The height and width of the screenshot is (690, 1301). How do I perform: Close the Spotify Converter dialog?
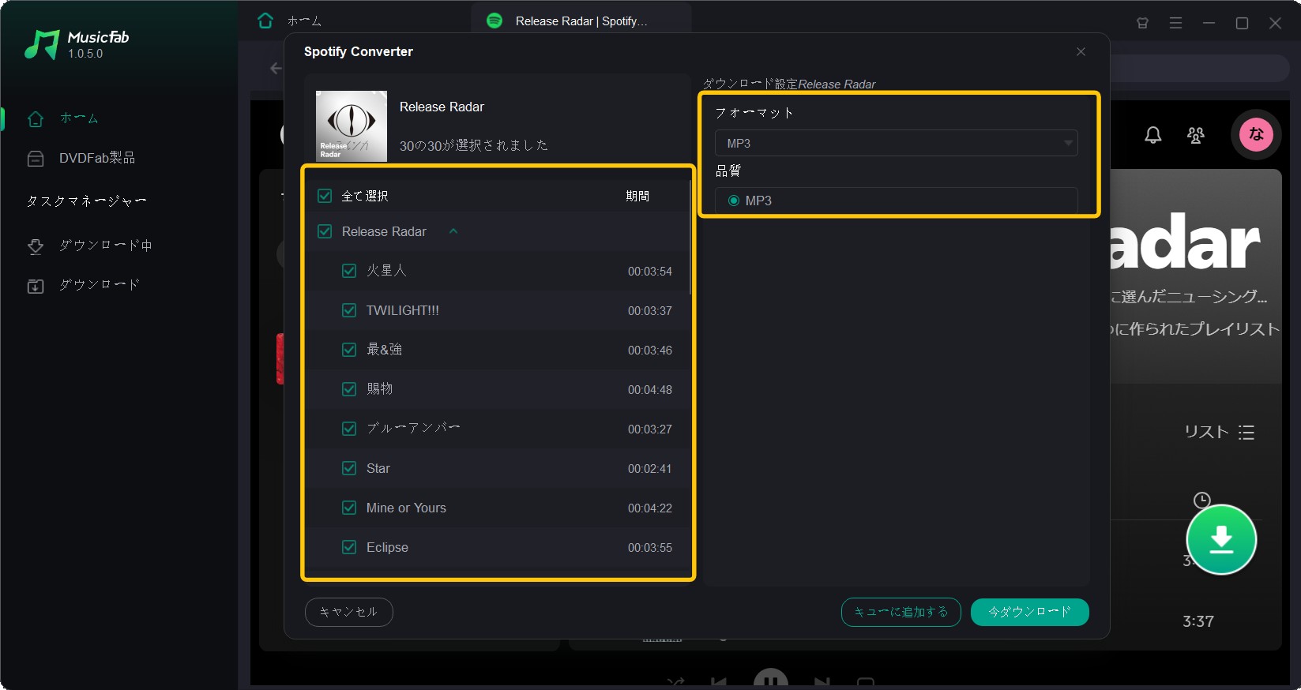(1081, 51)
